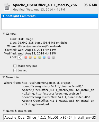
Task: Apply the red label color
Action: tap(26, 57)
